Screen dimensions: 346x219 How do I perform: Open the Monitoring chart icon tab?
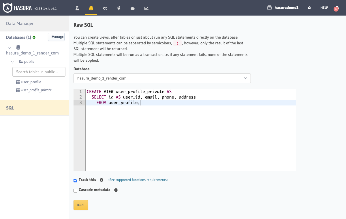146,8
